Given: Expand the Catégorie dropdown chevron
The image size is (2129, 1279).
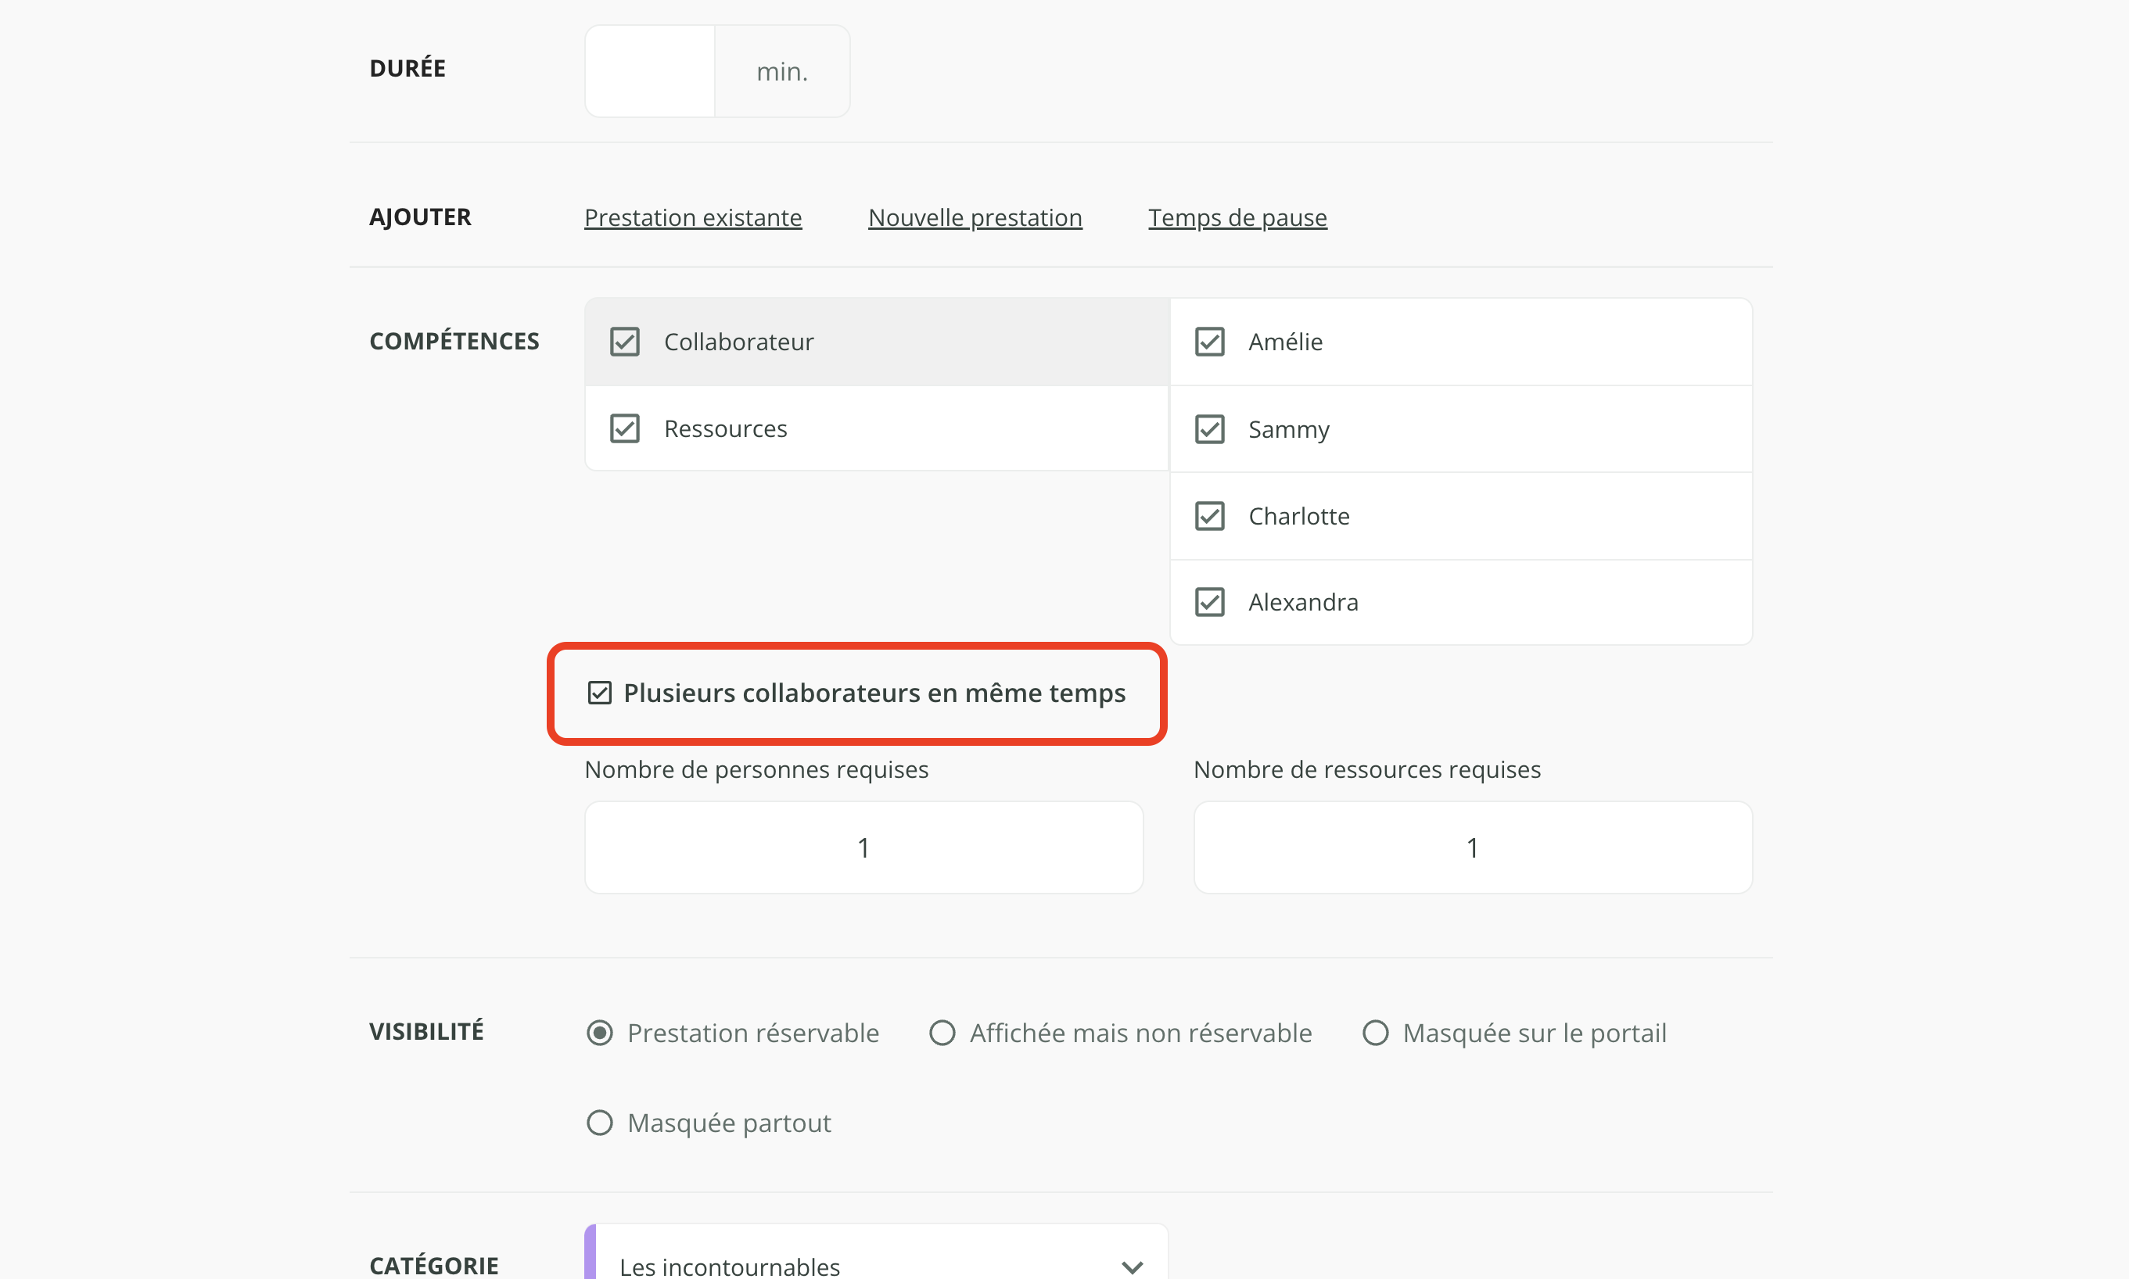Looking at the screenshot, I should coord(1131,1266).
